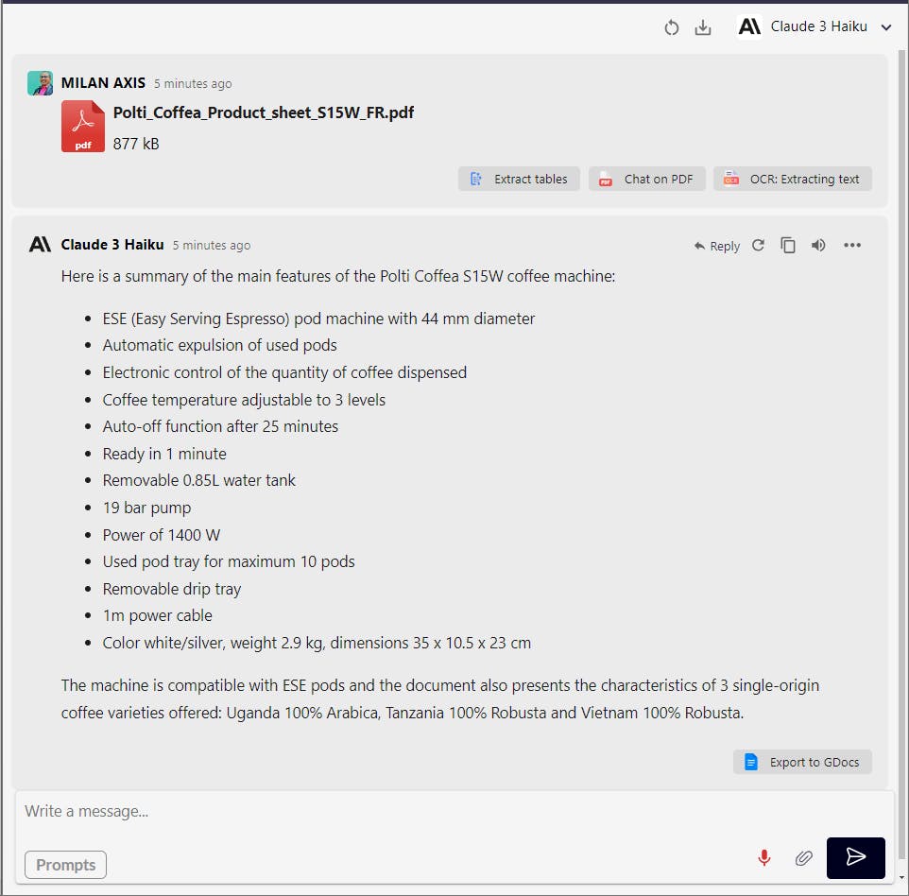909x896 pixels.
Task: Click the MILAN AXIS user avatar
Action: click(x=40, y=83)
